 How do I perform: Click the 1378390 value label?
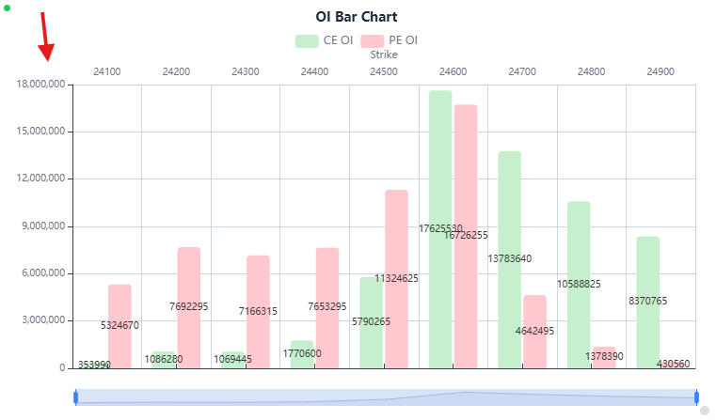click(604, 356)
